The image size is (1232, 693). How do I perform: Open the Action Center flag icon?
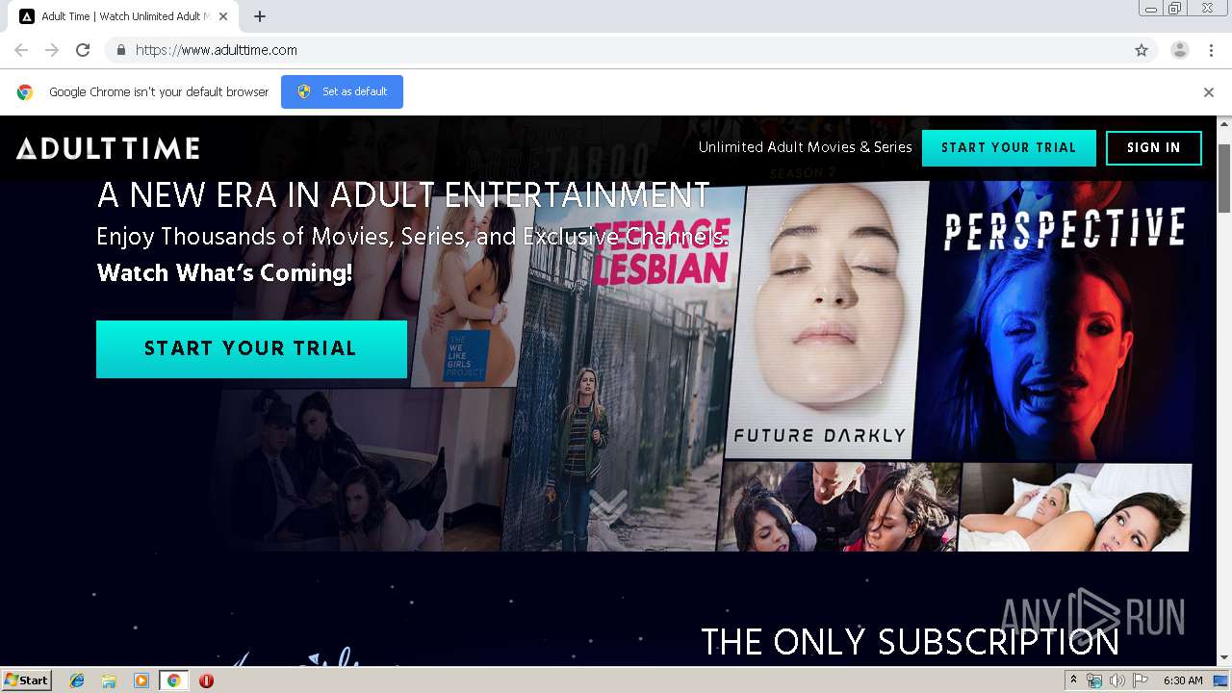[x=1141, y=680]
